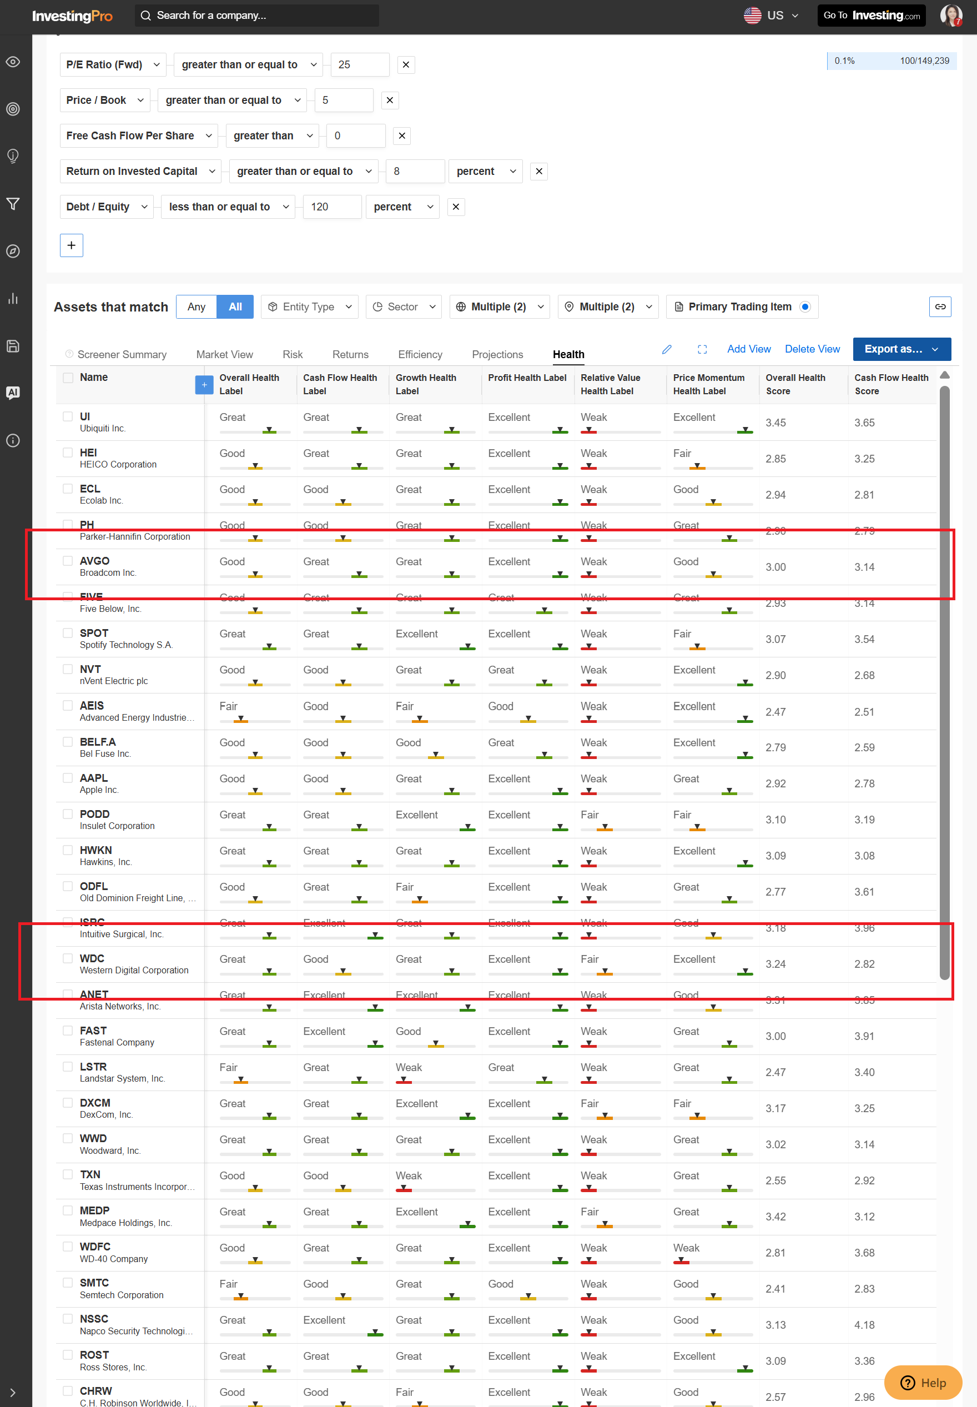
Task: Open the Help widget
Action: (x=923, y=1383)
